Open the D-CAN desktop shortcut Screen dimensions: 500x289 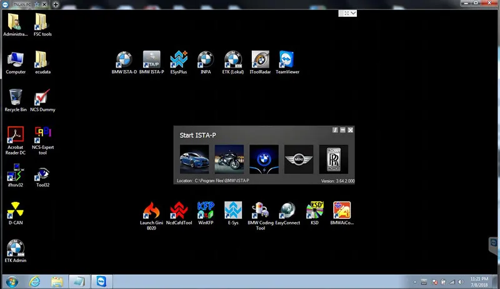coord(15,213)
